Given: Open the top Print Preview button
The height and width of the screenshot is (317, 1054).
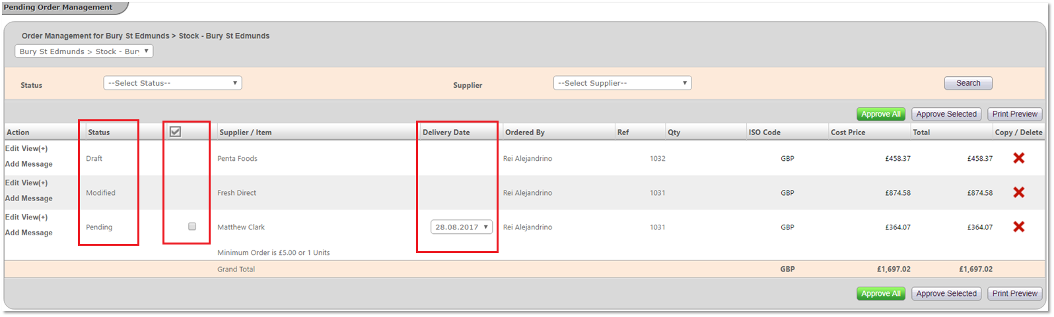Looking at the screenshot, I should pyautogui.click(x=1014, y=114).
